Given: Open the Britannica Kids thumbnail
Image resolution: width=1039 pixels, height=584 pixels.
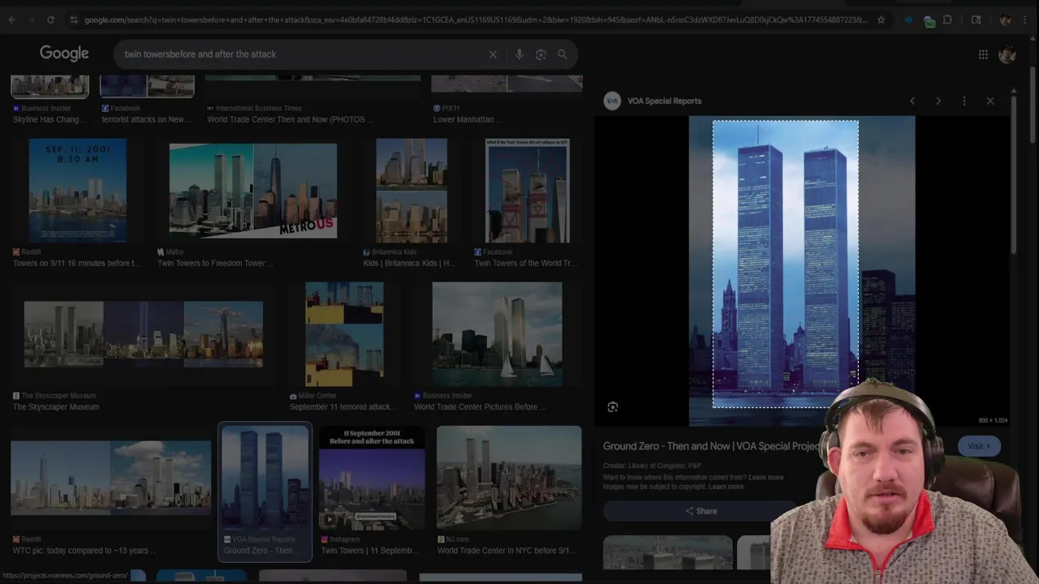Looking at the screenshot, I should pyautogui.click(x=412, y=191).
